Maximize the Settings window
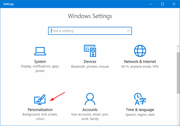The width and height of the screenshot is (180, 126). 162,4
